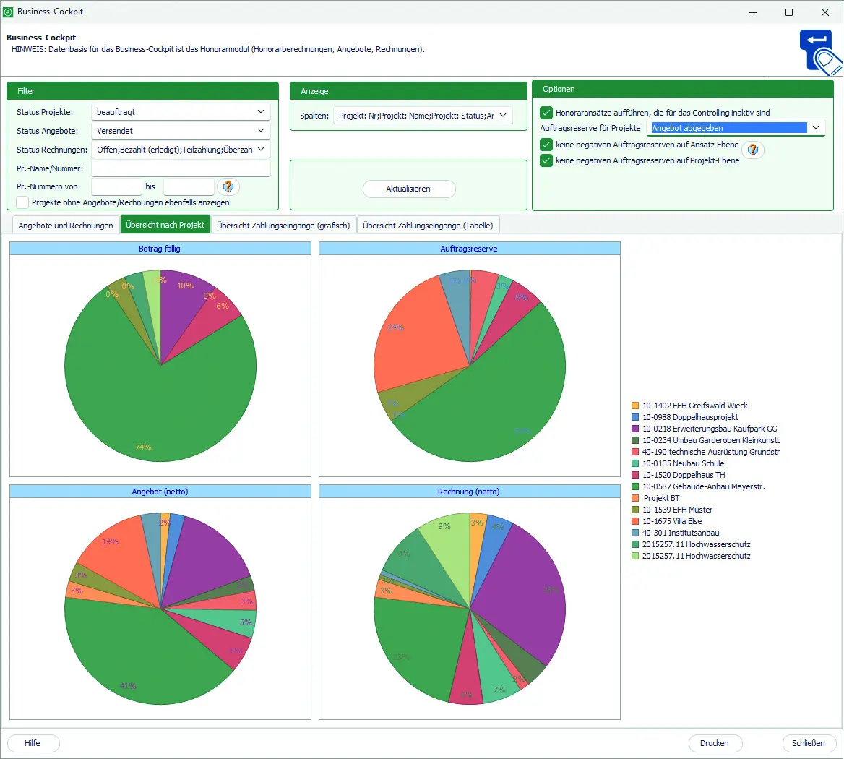Open the Übersicht Zahlungseingänge (Tabelle) tab
This screenshot has width=844, height=759.
tap(428, 226)
